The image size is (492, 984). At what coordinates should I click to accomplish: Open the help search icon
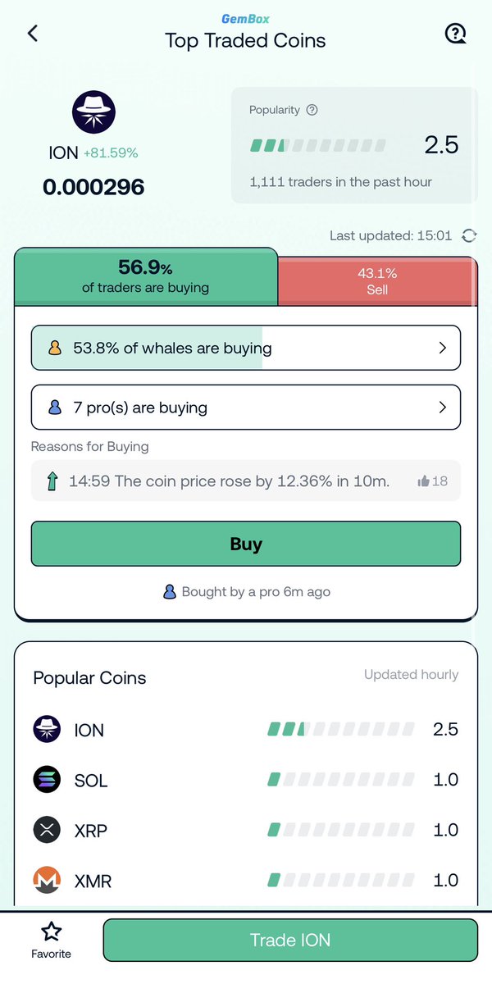[x=455, y=34]
